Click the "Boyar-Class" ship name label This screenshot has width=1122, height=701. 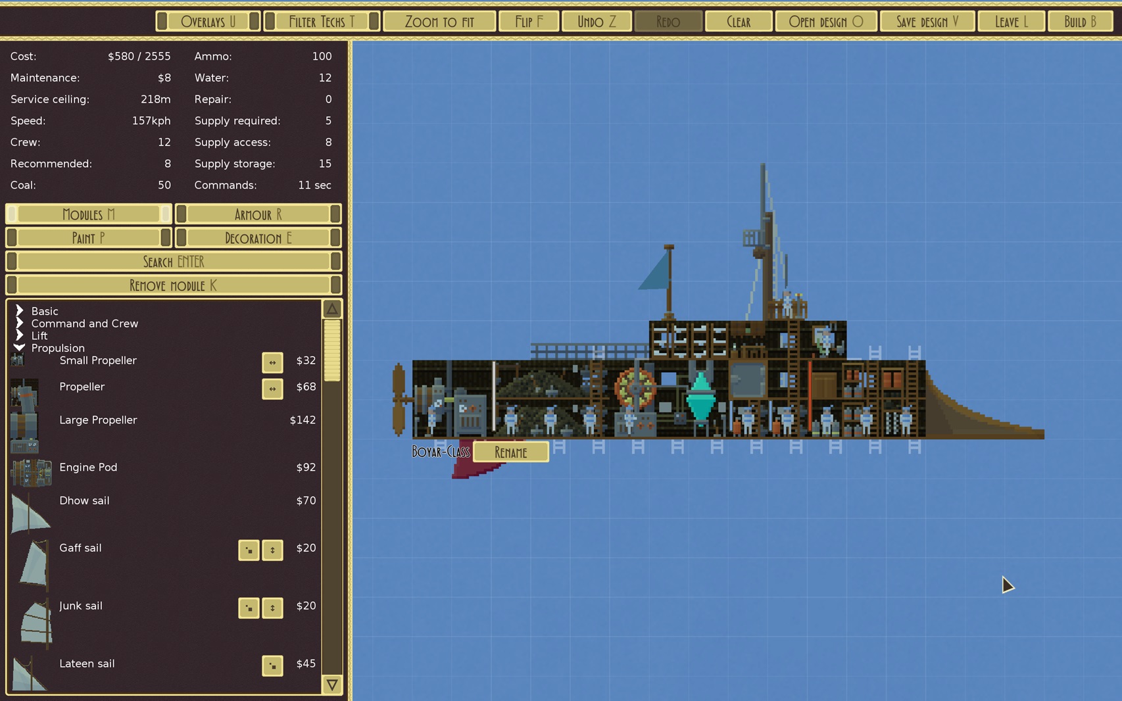[x=441, y=452]
